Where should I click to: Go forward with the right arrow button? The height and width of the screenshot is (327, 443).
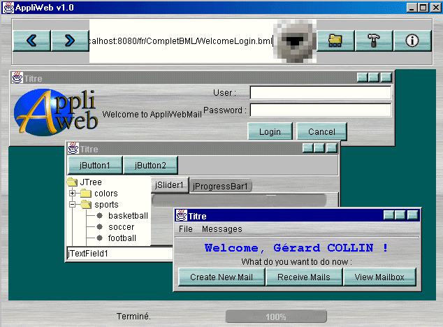point(70,41)
